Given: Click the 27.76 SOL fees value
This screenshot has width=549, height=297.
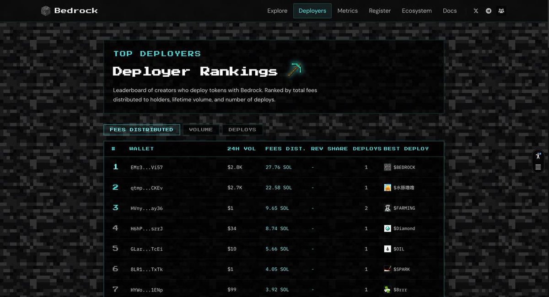Looking at the screenshot, I should tap(279, 168).
